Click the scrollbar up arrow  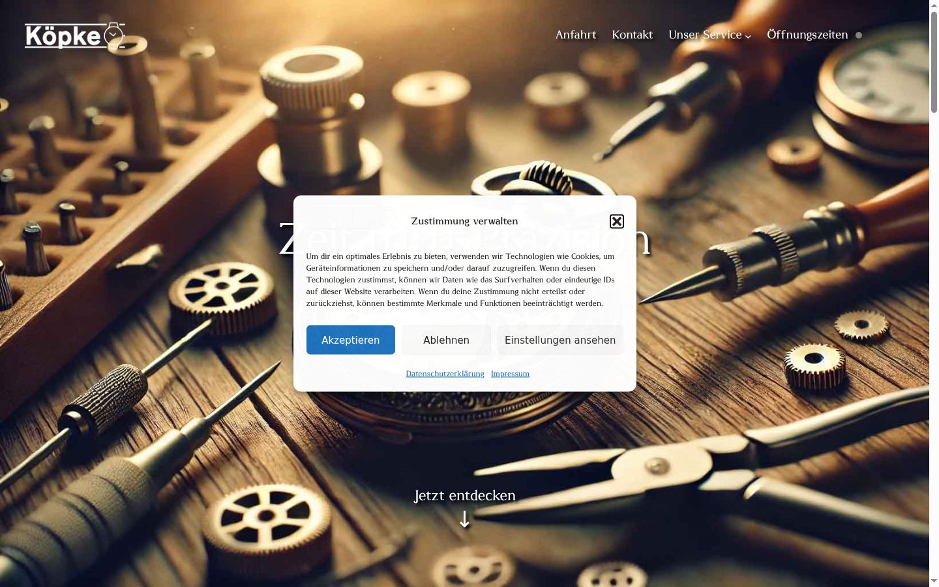[934, 5]
